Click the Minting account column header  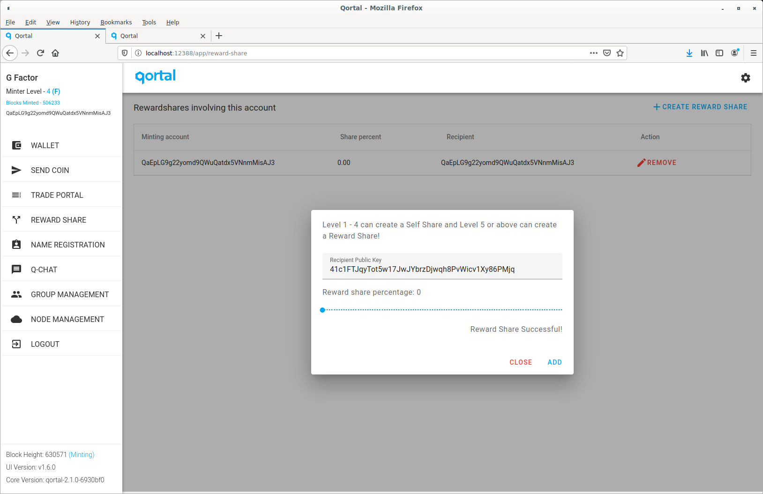click(165, 137)
